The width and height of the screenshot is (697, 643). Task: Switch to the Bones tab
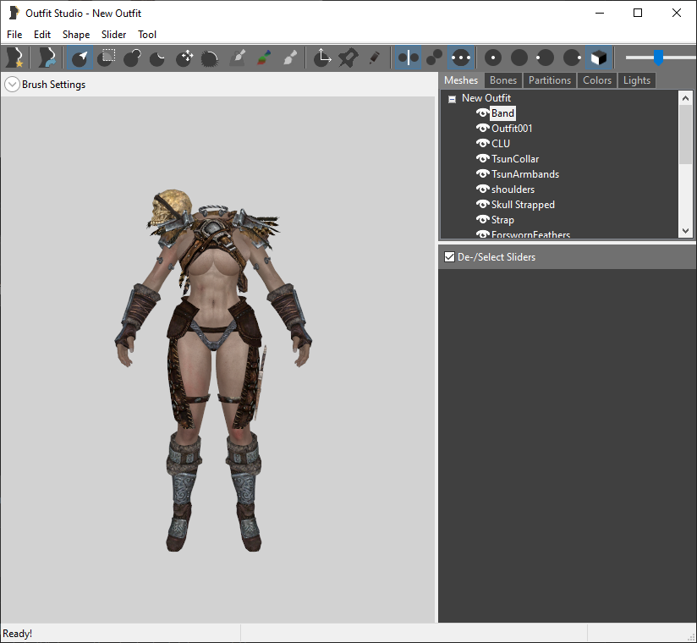click(503, 80)
